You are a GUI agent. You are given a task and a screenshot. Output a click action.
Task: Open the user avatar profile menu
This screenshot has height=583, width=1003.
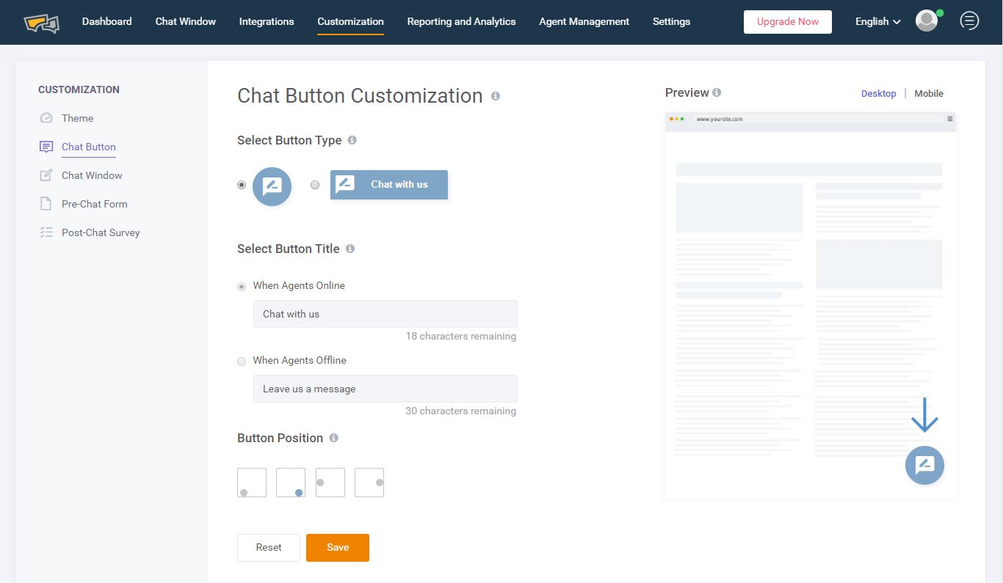click(927, 21)
